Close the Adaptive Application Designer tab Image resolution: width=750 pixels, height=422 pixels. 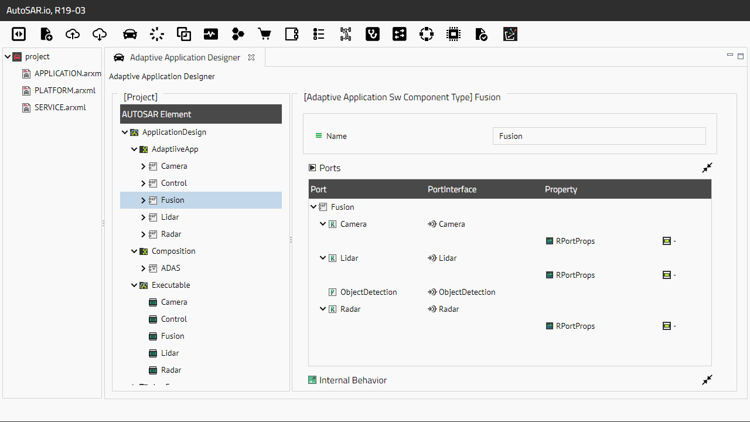point(251,57)
